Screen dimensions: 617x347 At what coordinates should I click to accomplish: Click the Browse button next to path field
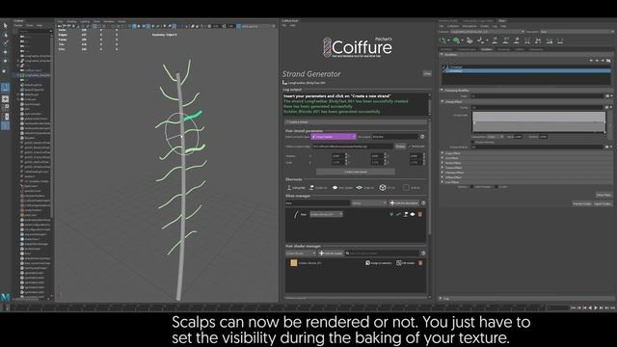[x=400, y=147]
